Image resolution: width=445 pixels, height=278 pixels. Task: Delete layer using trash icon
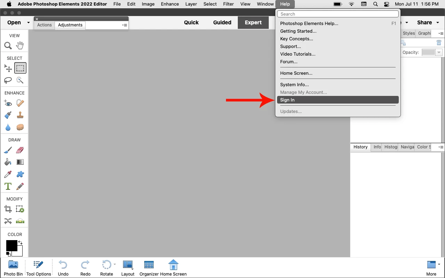click(439, 43)
